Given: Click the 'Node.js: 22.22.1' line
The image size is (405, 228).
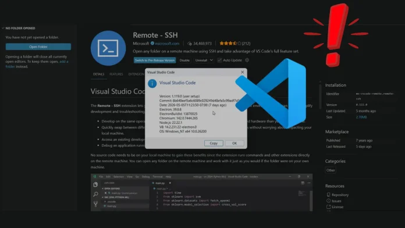Looking at the screenshot, I should click(170, 122).
